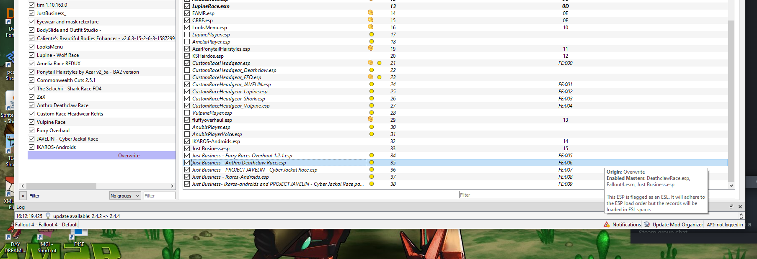This screenshot has height=259, width=757.
Task: Click the mod list scroll-right arrow
Action: 172,186
